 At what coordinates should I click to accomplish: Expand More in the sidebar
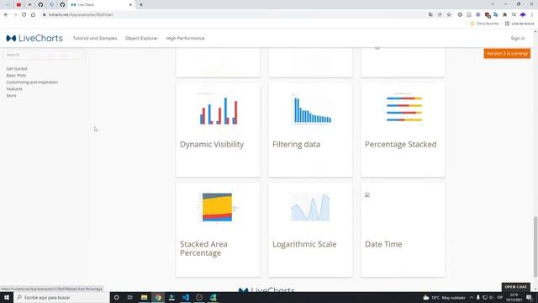tap(11, 95)
